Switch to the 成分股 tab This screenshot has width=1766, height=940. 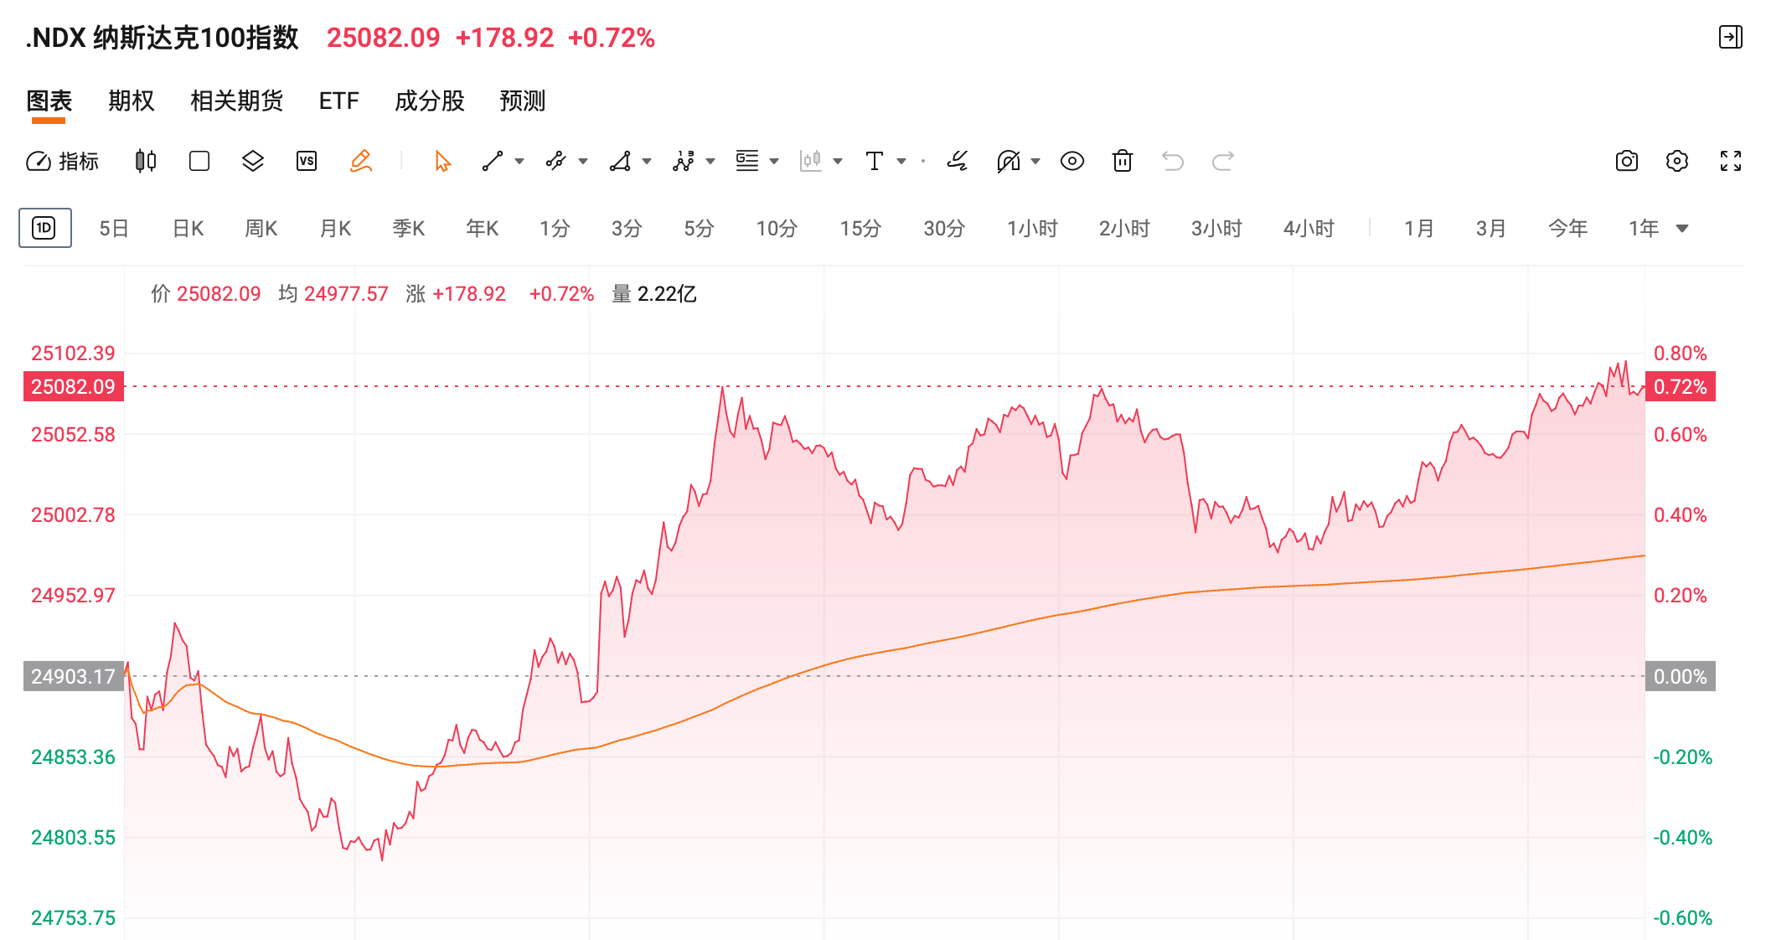(x=430, y=101)
